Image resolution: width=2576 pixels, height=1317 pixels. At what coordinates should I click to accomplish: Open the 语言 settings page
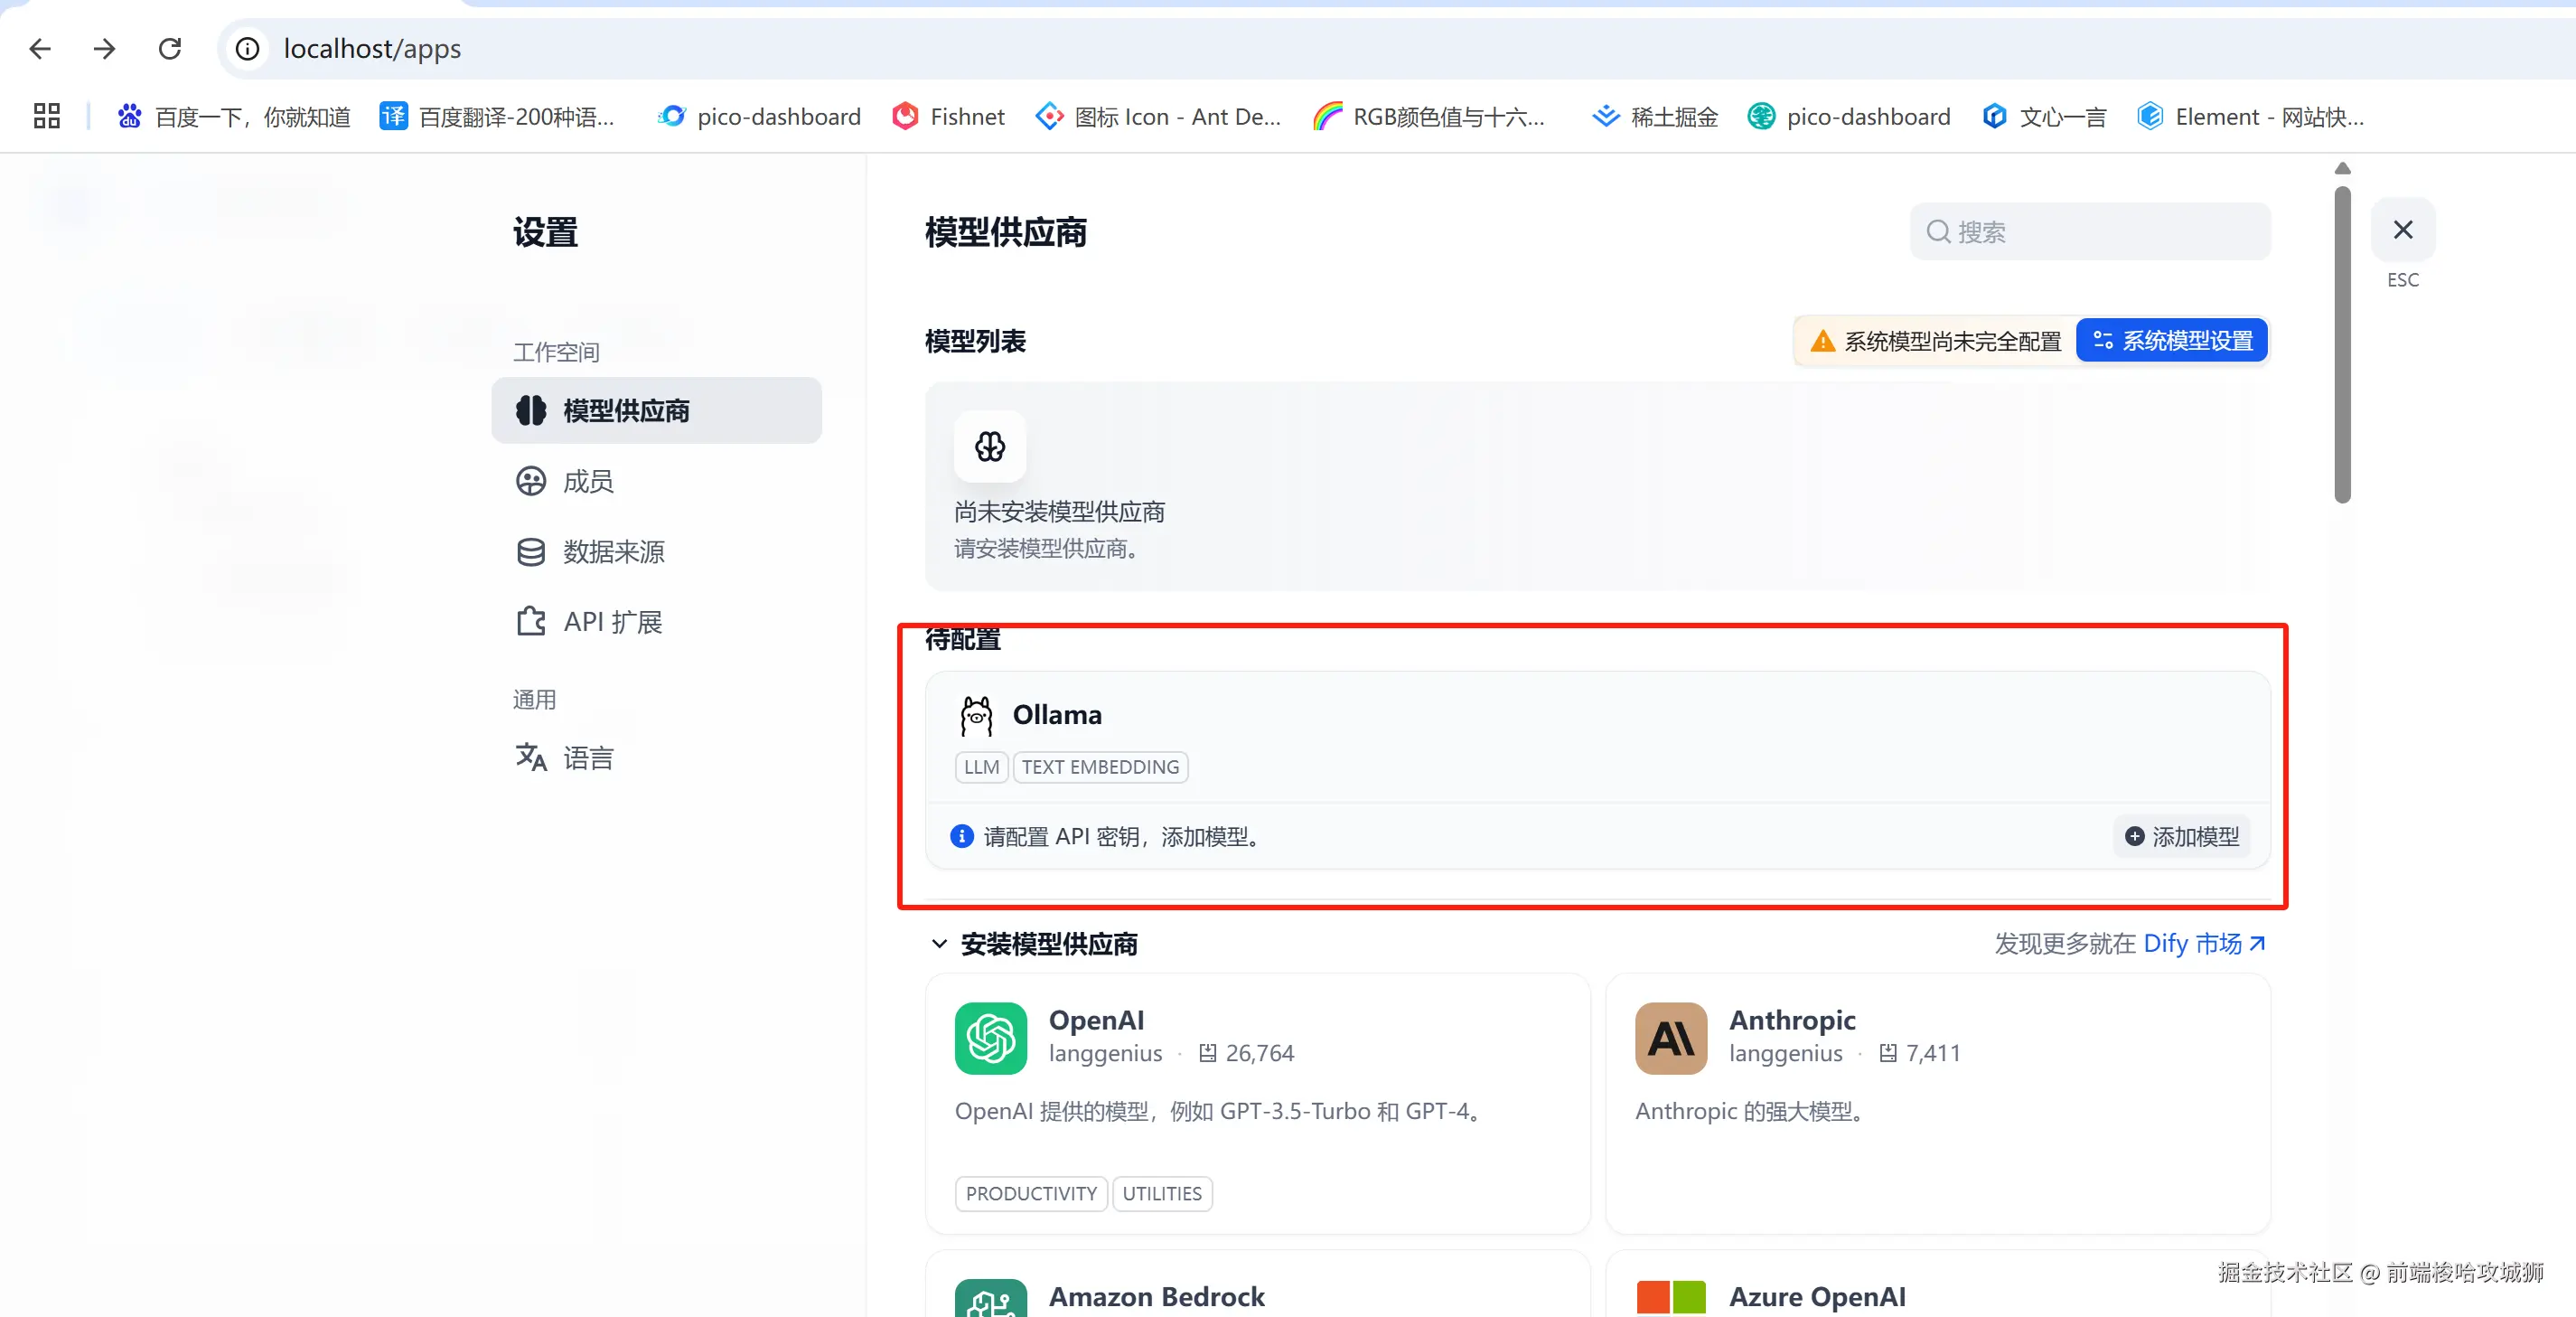588,757
